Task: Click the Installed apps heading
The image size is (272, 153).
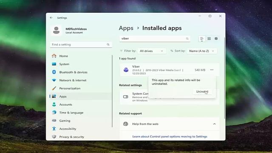Action: pos(162,28)
